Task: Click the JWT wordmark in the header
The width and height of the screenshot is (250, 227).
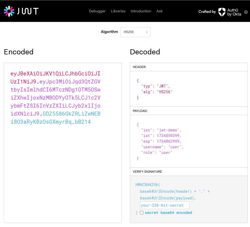Action: click(28, 11)
